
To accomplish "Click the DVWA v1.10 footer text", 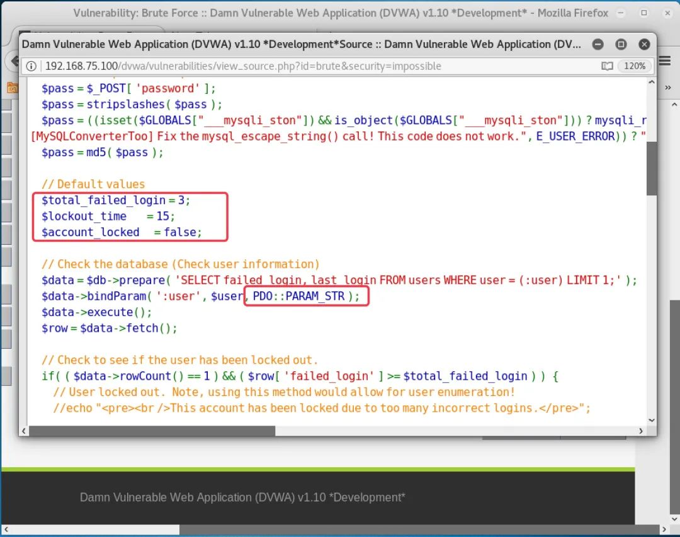I will tap(242, 497).
